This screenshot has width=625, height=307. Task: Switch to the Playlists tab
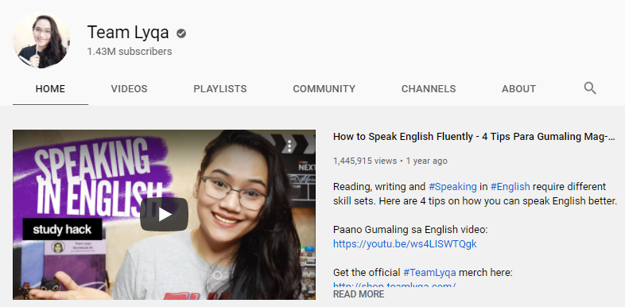click(220, 88)
